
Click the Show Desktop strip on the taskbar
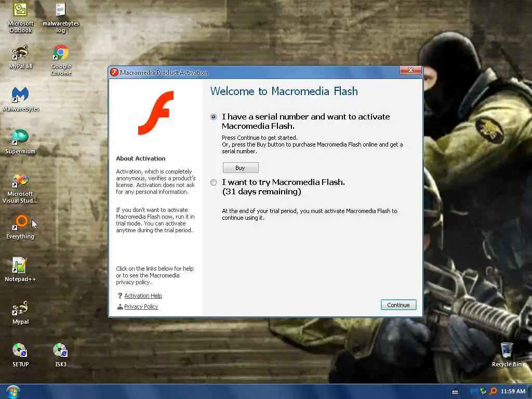pyautogui.click(x=529, y=392)
